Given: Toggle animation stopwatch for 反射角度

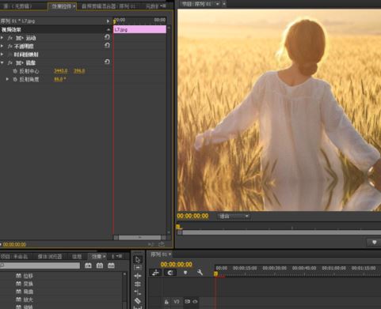Looking at the screenshot, I should (15, 79).
